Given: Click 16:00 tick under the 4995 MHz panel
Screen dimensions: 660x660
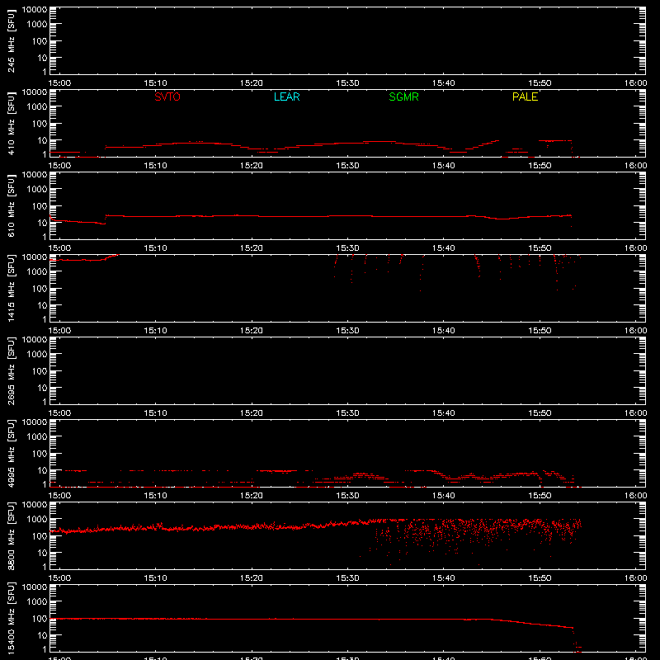Looking at the screenshot, I should click(635, 496).
